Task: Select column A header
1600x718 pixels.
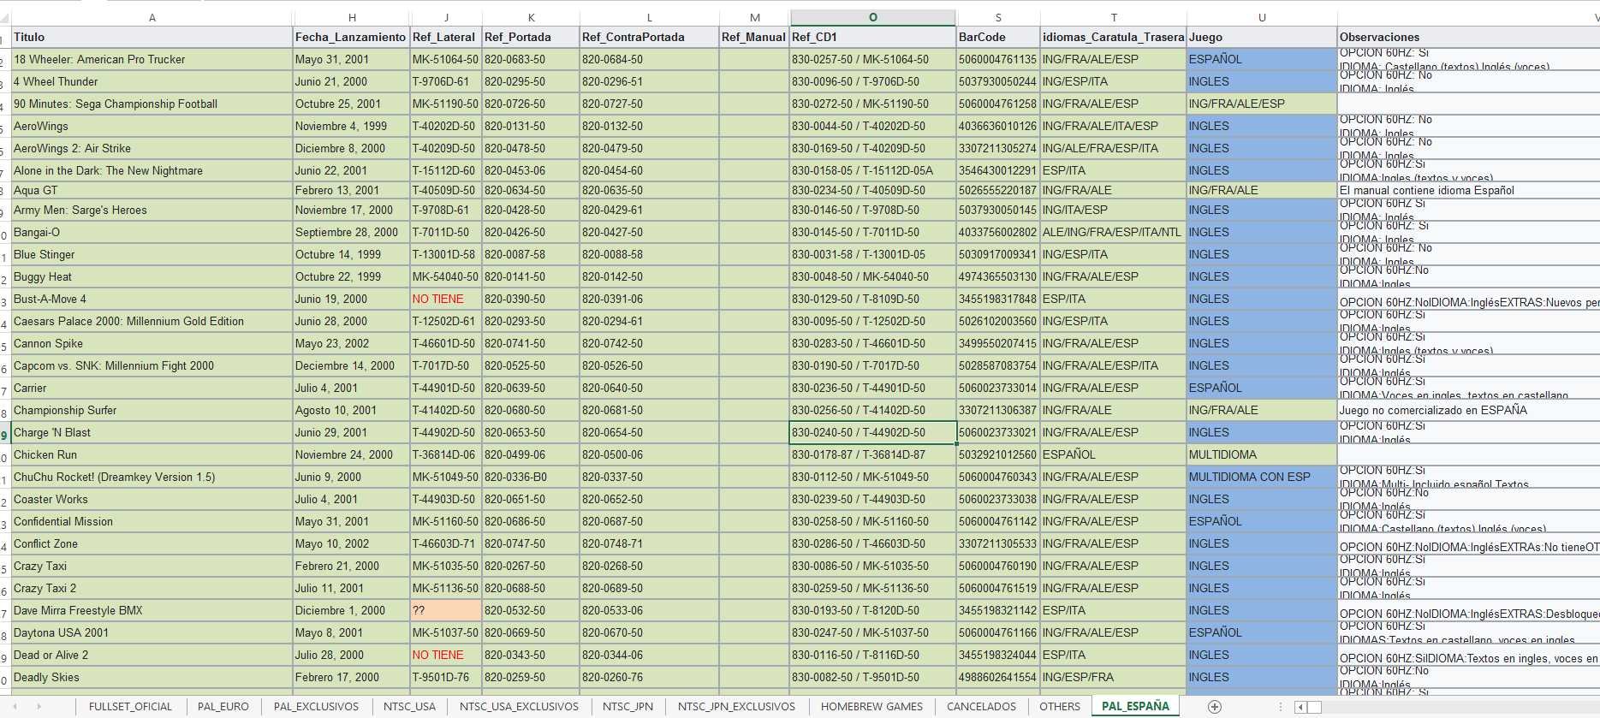Action: [x=152, y=17]
